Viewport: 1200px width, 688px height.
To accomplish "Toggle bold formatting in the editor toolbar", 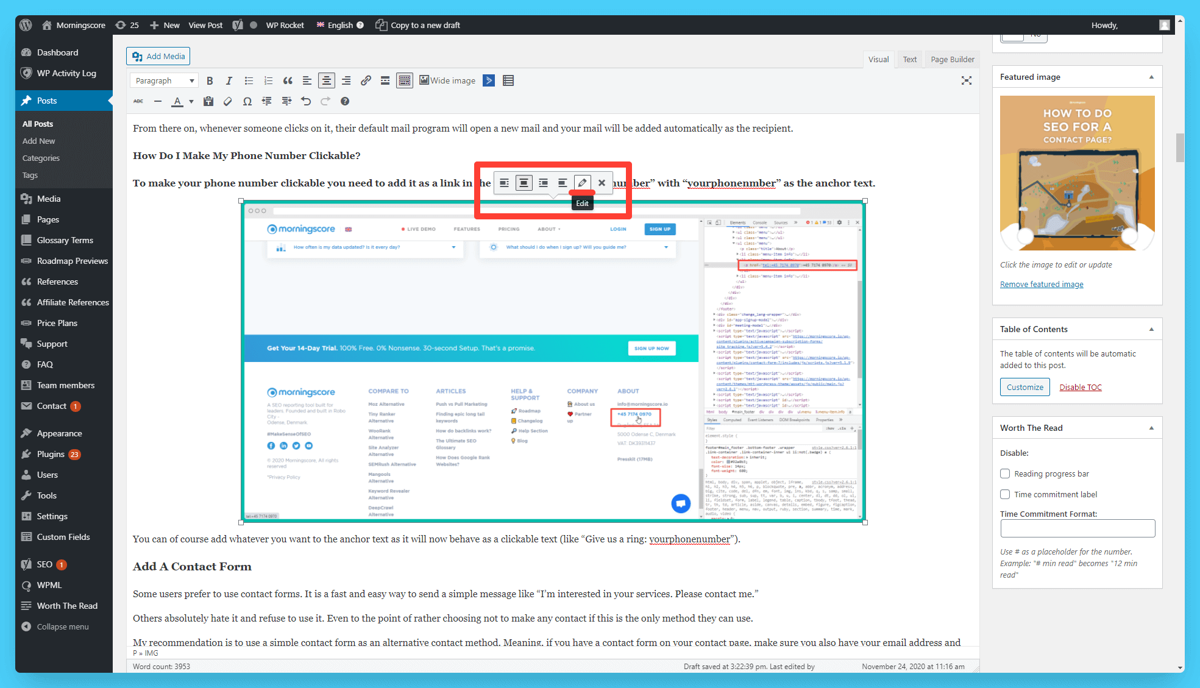I will pos(210,81).
